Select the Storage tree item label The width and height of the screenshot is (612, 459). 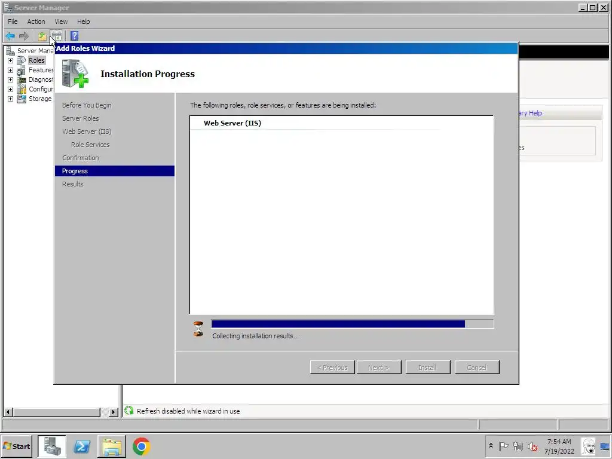pos(40,99)
